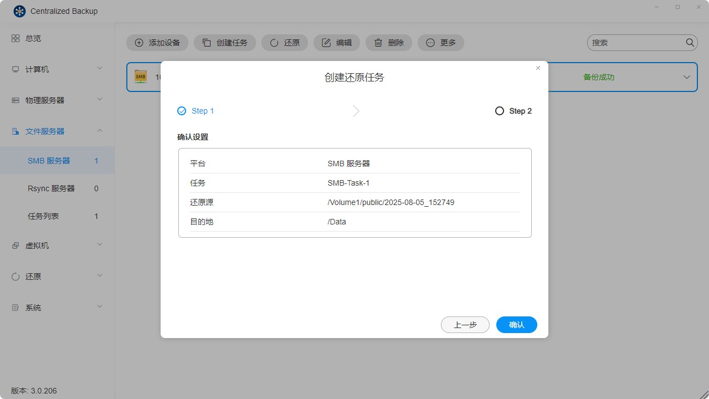The width and height of the screenshot is (709, 399).
Task: Select the 删除 delete toolbar icon
Action: click(377, 42)
